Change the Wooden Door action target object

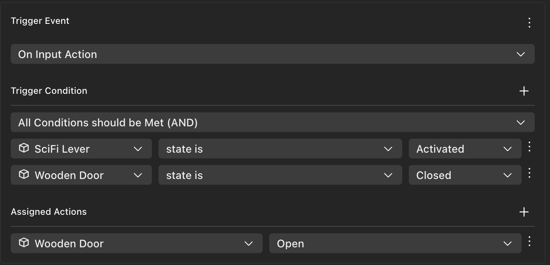point(136,243)
